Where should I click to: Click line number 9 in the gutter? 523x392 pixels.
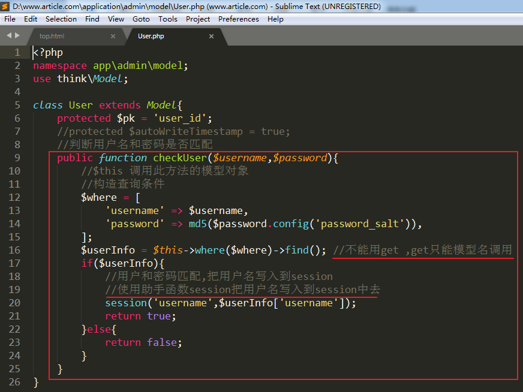[17, 158]
